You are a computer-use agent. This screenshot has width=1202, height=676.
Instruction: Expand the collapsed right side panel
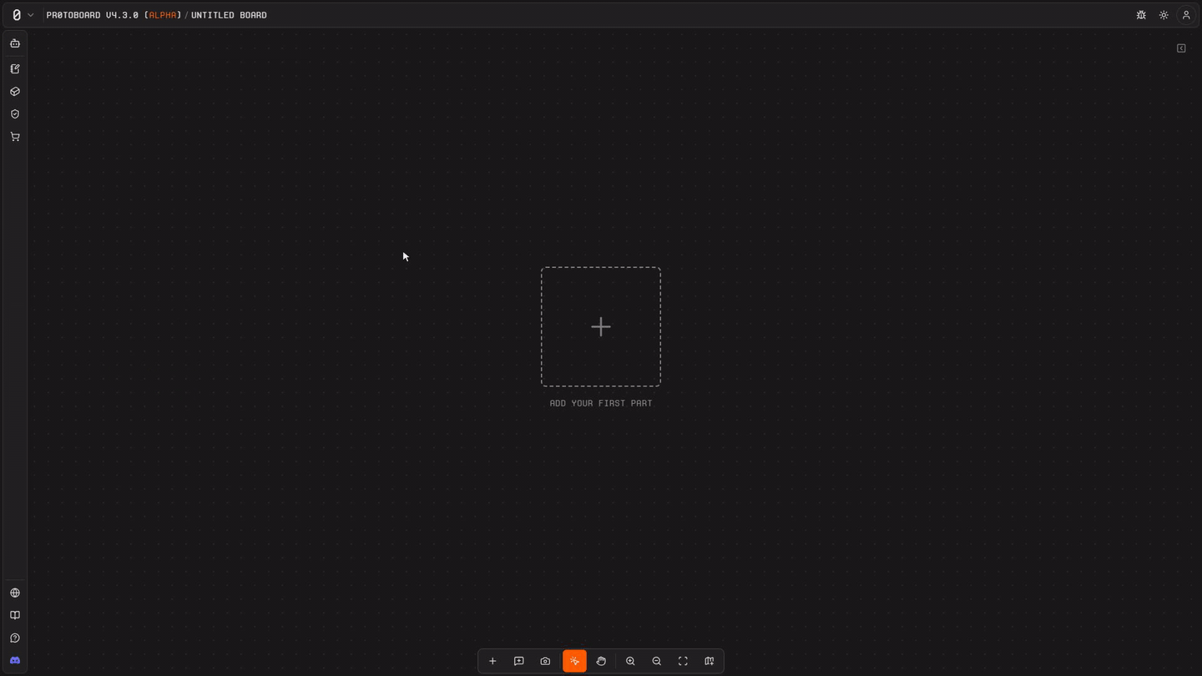click(1181, 48)
